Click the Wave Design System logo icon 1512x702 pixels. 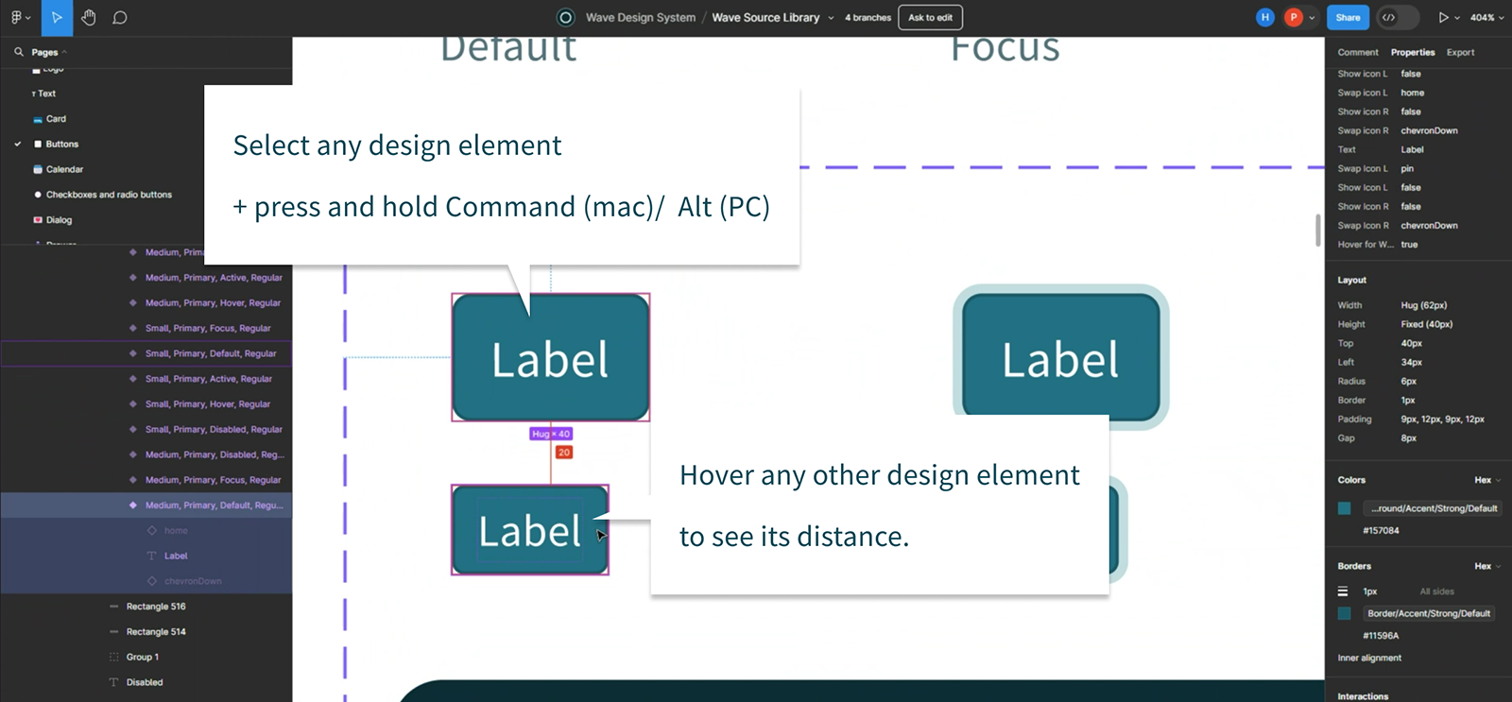click(x=565, y=17)
